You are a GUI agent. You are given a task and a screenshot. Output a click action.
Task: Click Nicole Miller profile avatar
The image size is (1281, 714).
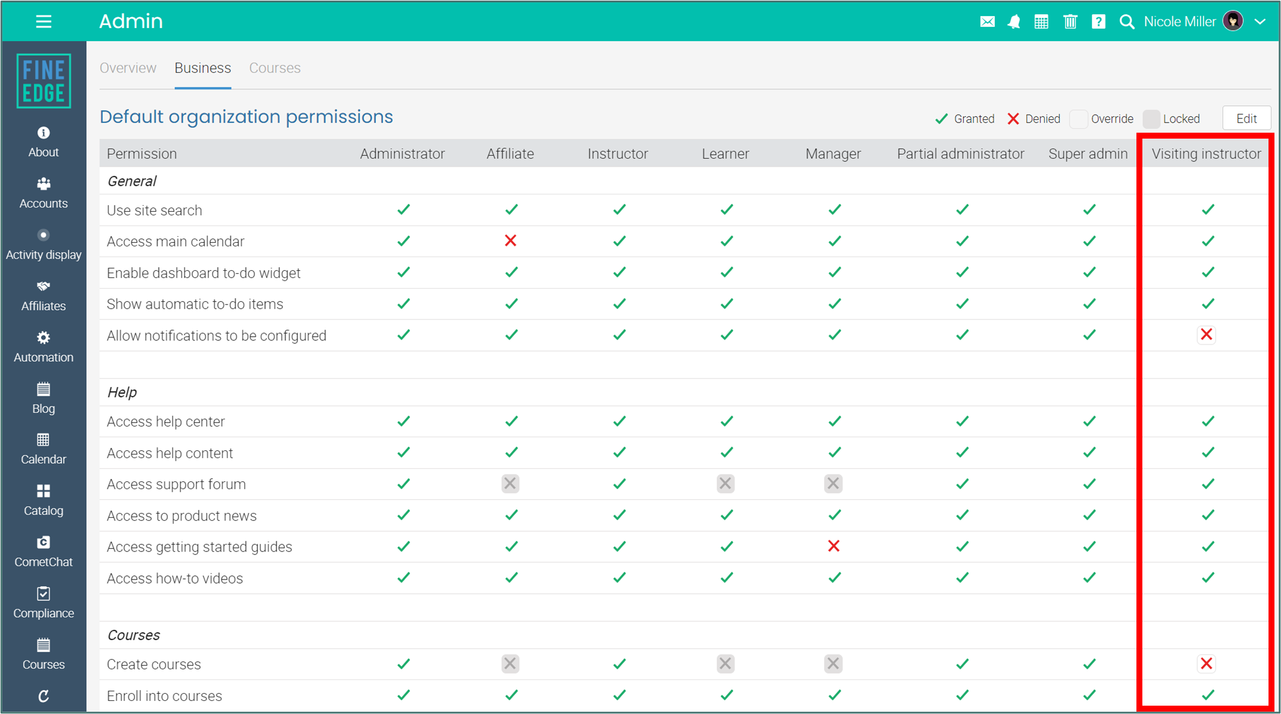click(1233, 21)
